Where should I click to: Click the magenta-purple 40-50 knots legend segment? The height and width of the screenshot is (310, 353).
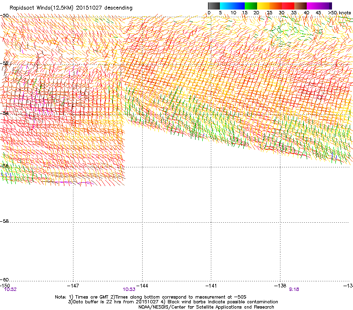[x=319, y=6]
